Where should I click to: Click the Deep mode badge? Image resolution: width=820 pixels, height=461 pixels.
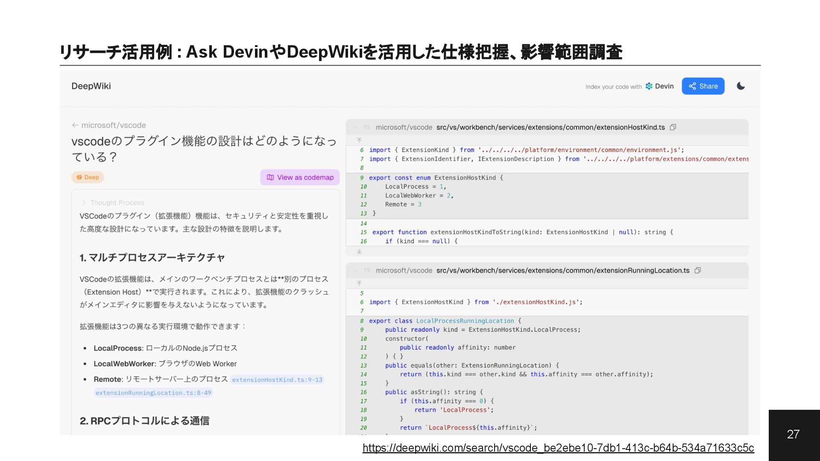pos(88,177)
